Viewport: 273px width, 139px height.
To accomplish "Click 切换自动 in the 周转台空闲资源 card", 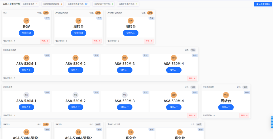I will pyautogui.click(x=79, y=33).
